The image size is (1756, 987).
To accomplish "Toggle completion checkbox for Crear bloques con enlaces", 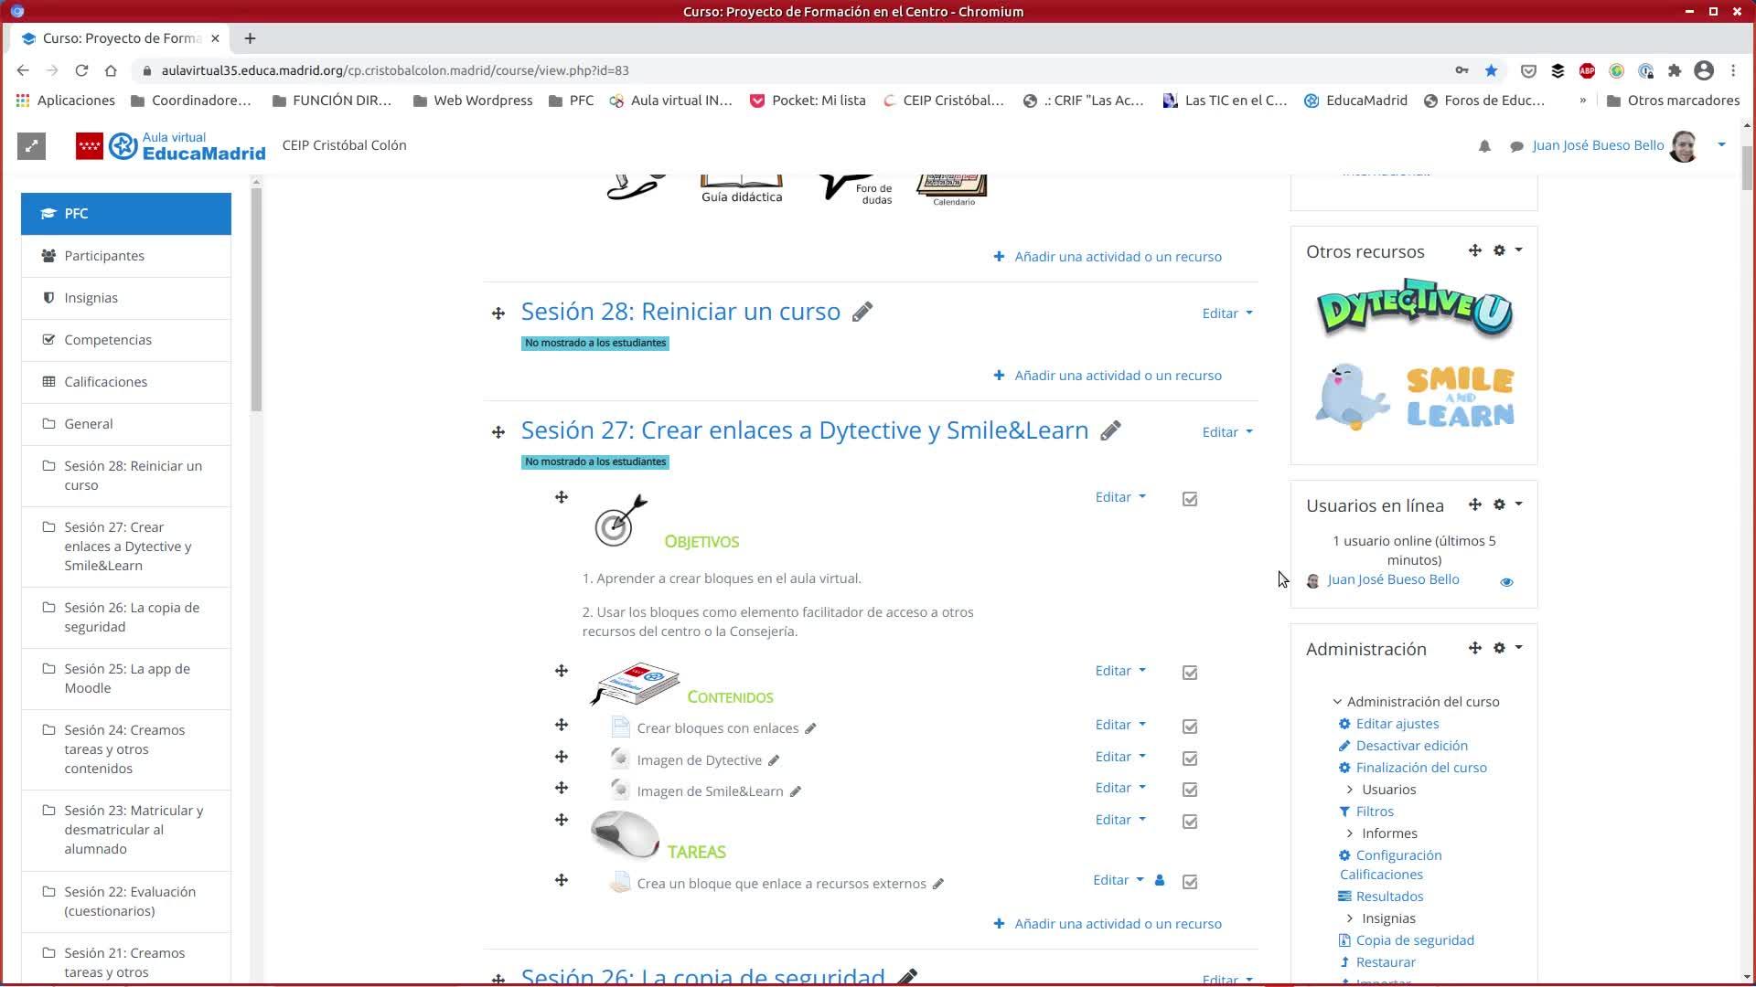I will [x=1190, y=727].
